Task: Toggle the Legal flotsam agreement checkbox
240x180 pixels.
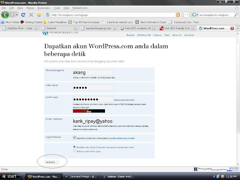Action: point(74,137)
